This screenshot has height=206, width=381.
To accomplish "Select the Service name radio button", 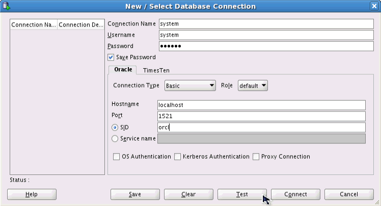I will click(x=115, y=138).
